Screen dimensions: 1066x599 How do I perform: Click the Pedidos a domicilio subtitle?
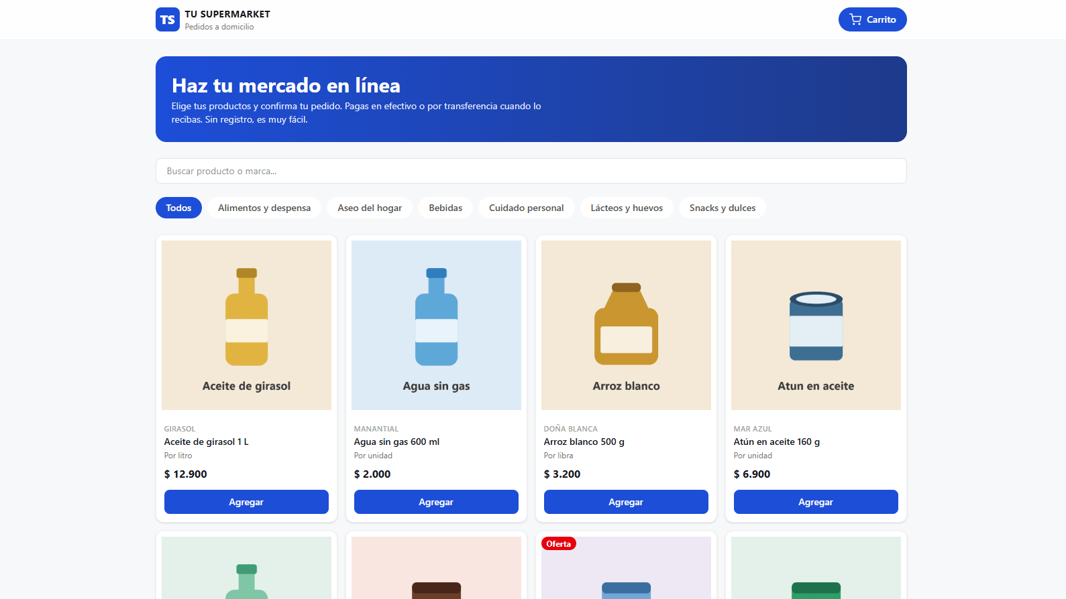(219, 27)
